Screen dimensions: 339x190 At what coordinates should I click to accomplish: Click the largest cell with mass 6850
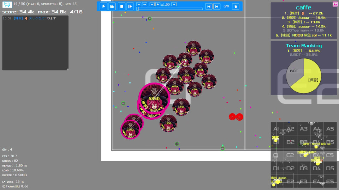[154, 99]
